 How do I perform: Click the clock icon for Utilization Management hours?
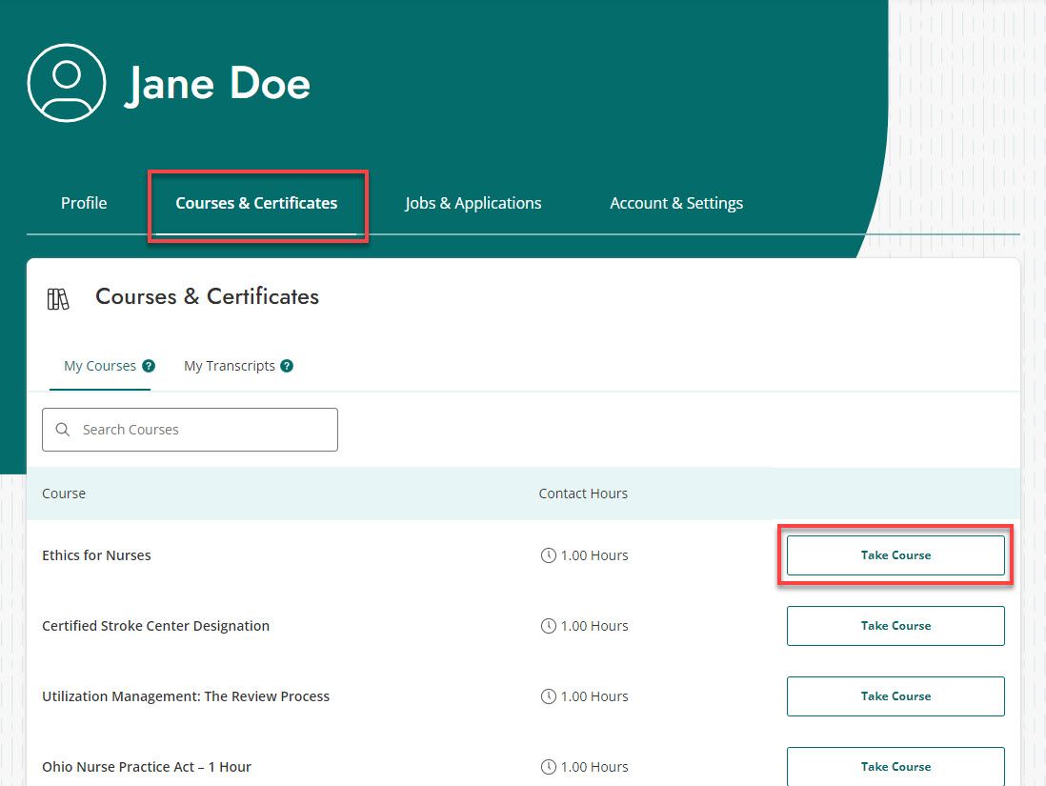(x=548, y=695)
